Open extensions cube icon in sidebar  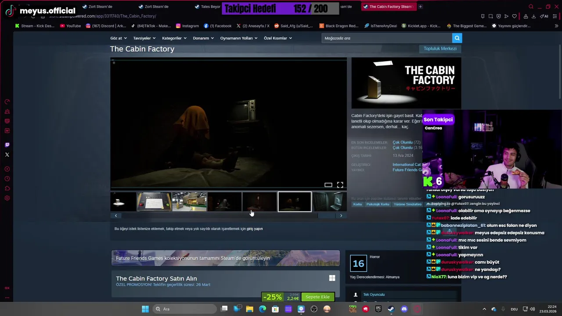pyautogui.click(x=7, y=188)
